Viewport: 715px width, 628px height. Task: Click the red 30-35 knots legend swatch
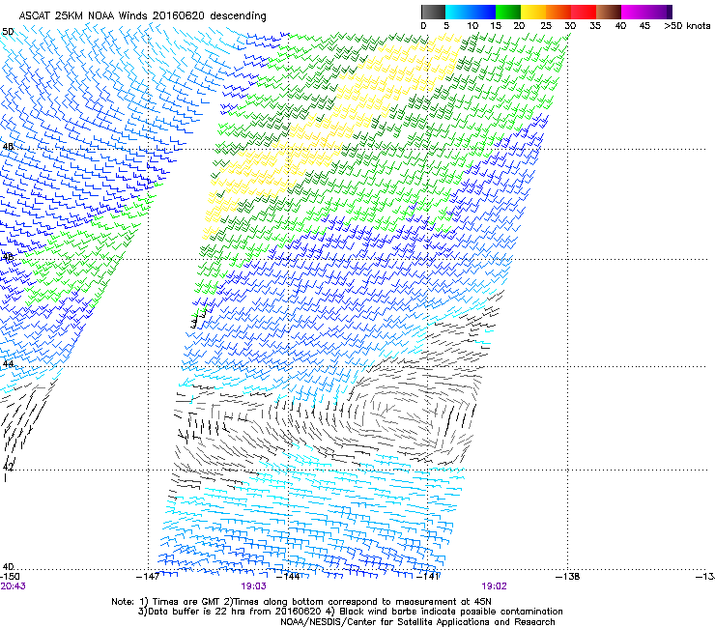pyautogui.click(x=584, y=12)
